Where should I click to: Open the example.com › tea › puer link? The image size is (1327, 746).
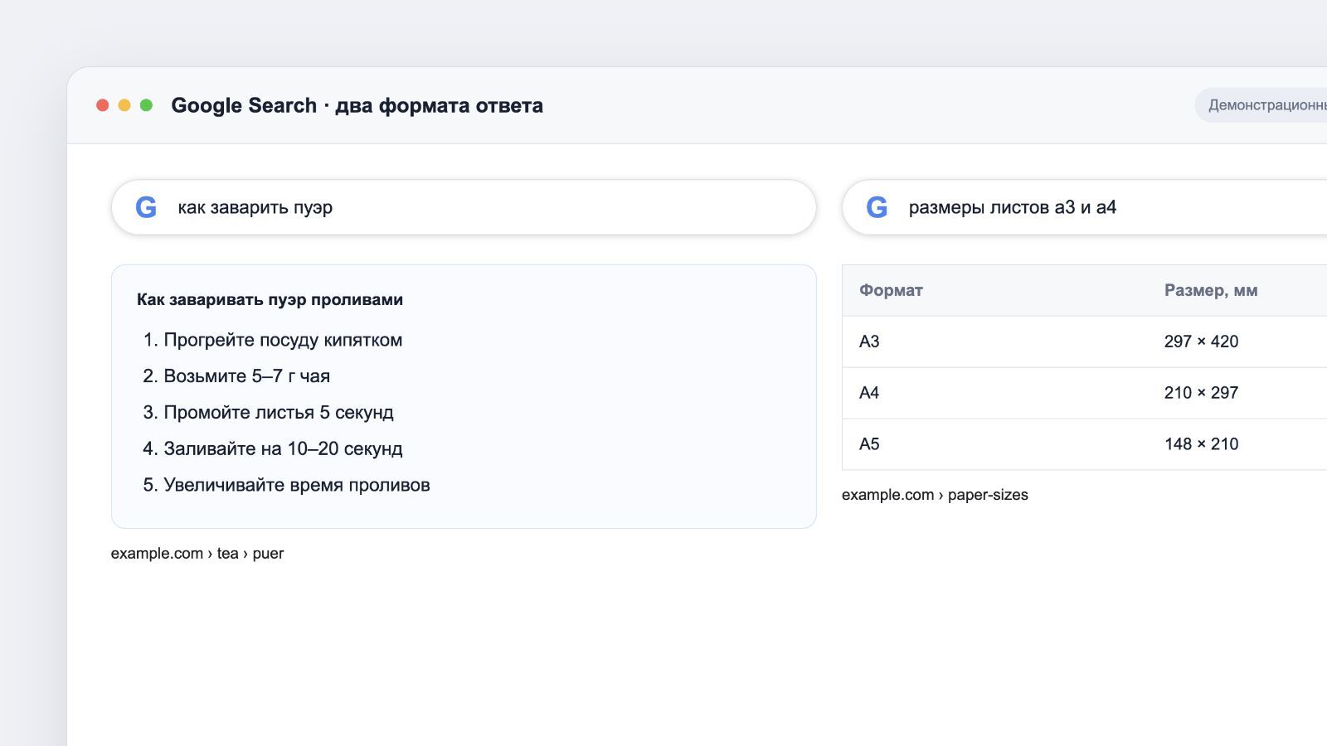click(x=197, y=554)
